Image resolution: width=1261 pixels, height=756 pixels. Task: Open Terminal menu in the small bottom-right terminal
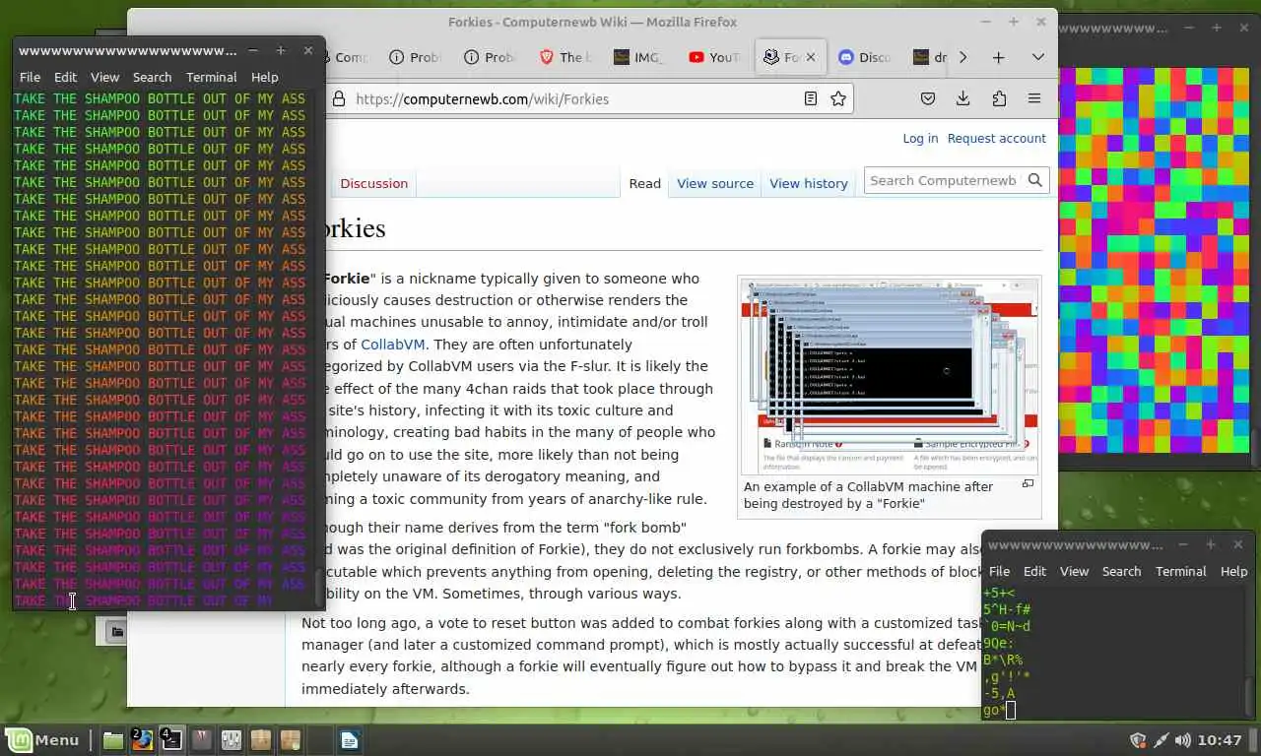1180,571
